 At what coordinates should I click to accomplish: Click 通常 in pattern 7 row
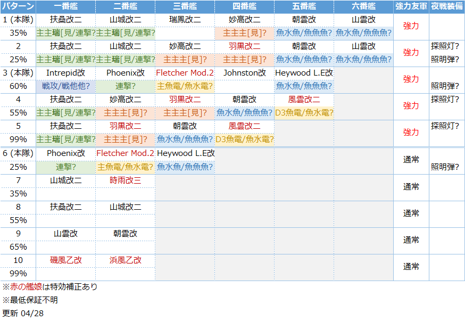pos(411,187)
